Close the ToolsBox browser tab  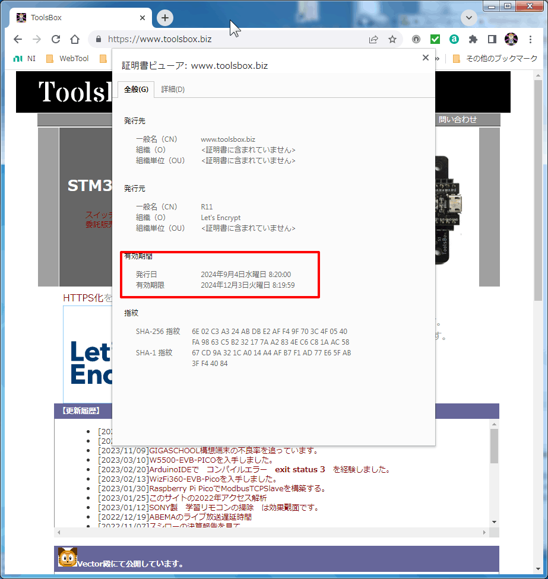[142, 18]
